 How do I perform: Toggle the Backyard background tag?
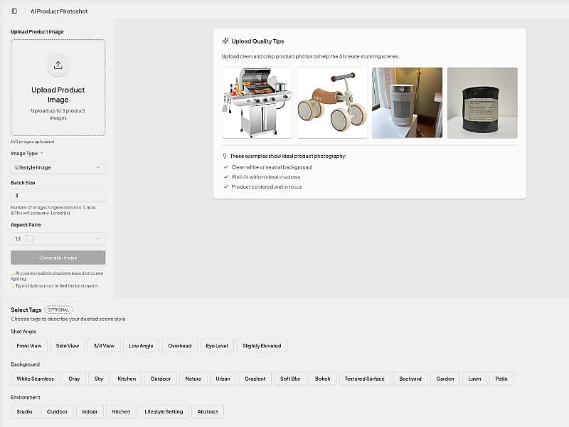point(410,379)
